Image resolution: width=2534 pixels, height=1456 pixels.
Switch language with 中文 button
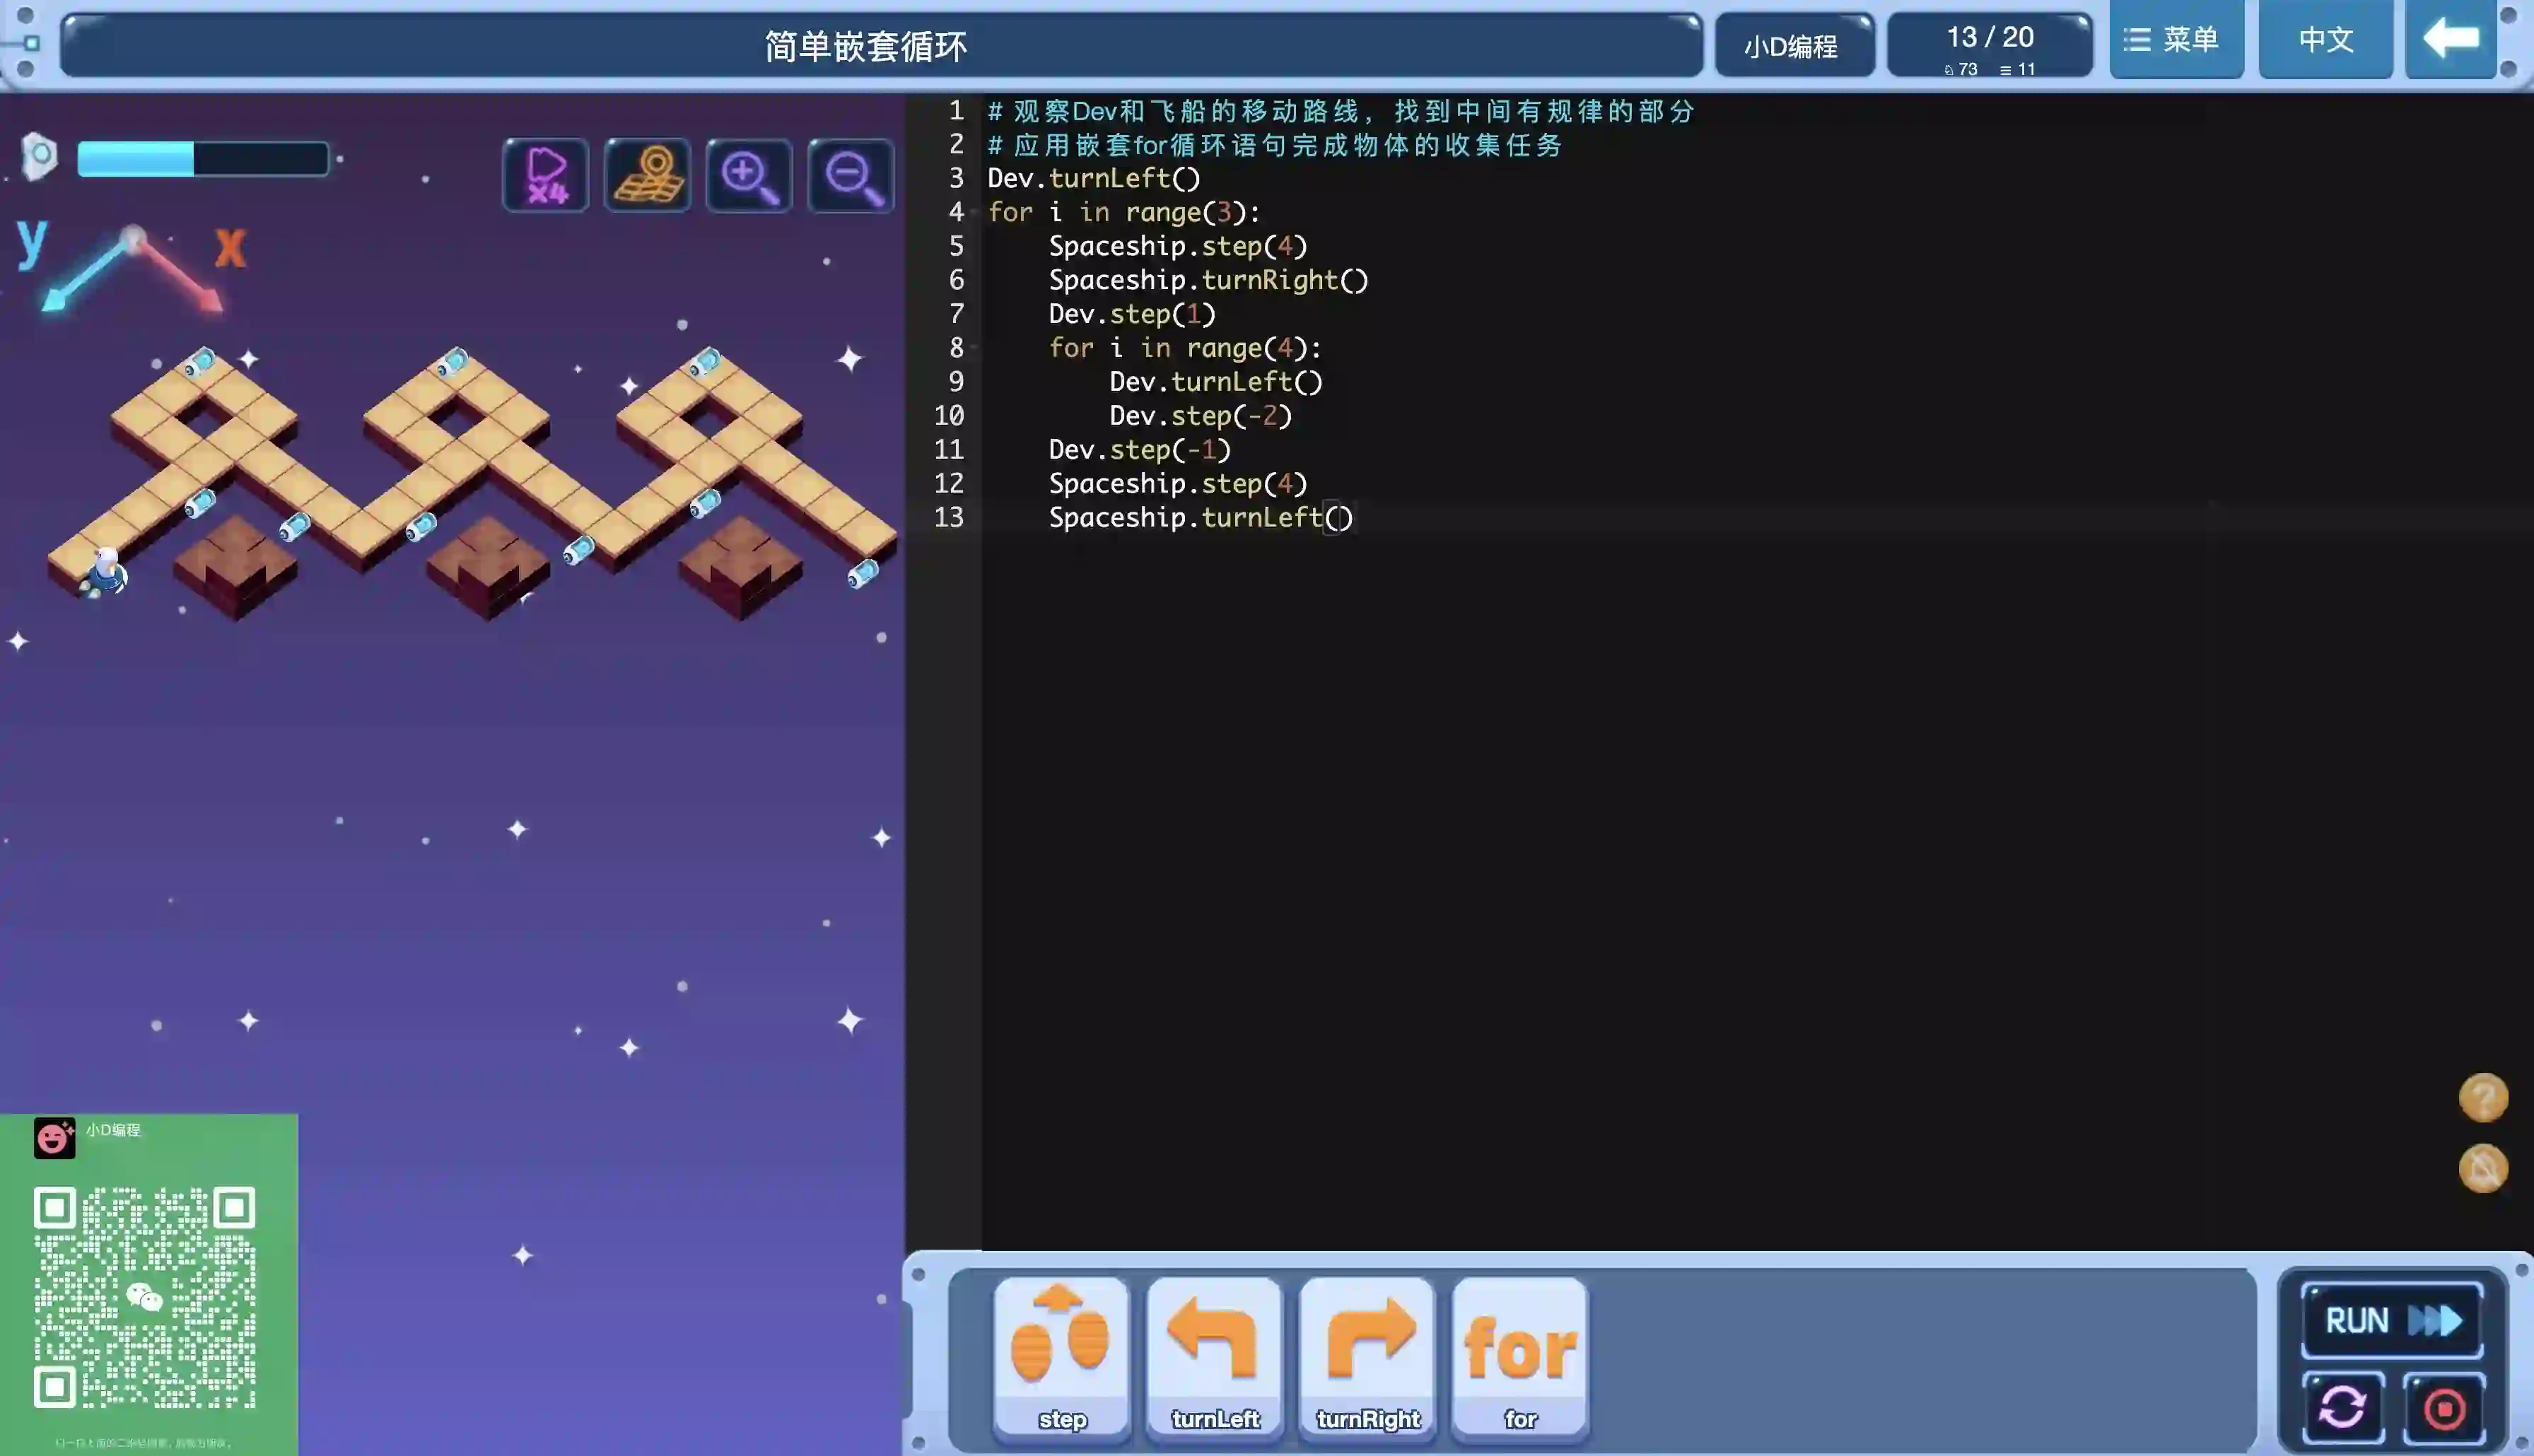point(2325,40)
